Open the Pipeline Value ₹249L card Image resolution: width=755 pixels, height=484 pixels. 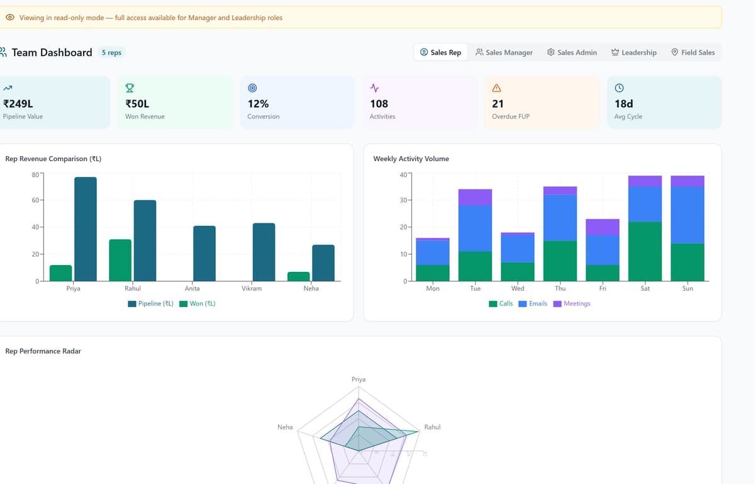53,103
